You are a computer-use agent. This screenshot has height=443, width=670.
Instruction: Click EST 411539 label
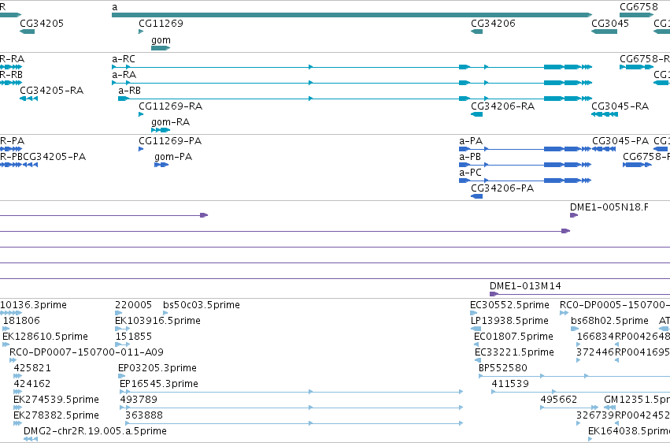click(510, 384)
